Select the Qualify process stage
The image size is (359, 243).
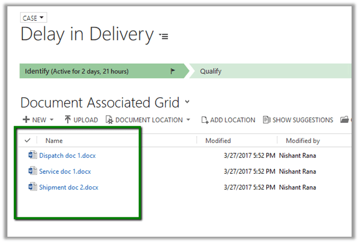(211, 71)
